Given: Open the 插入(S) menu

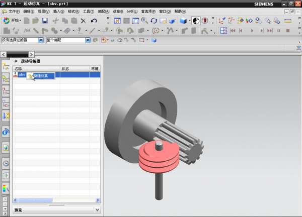Looking at the screenshot, I should click(59, 12).
